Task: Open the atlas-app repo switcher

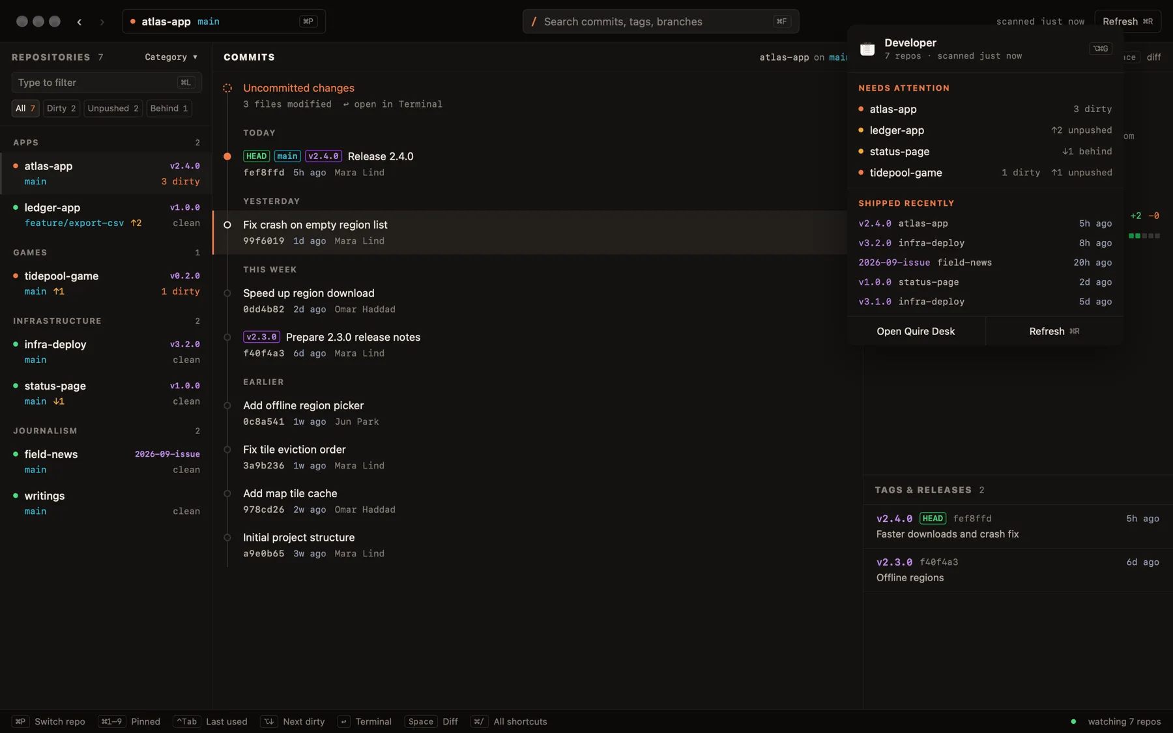Action: pos(224,22)
